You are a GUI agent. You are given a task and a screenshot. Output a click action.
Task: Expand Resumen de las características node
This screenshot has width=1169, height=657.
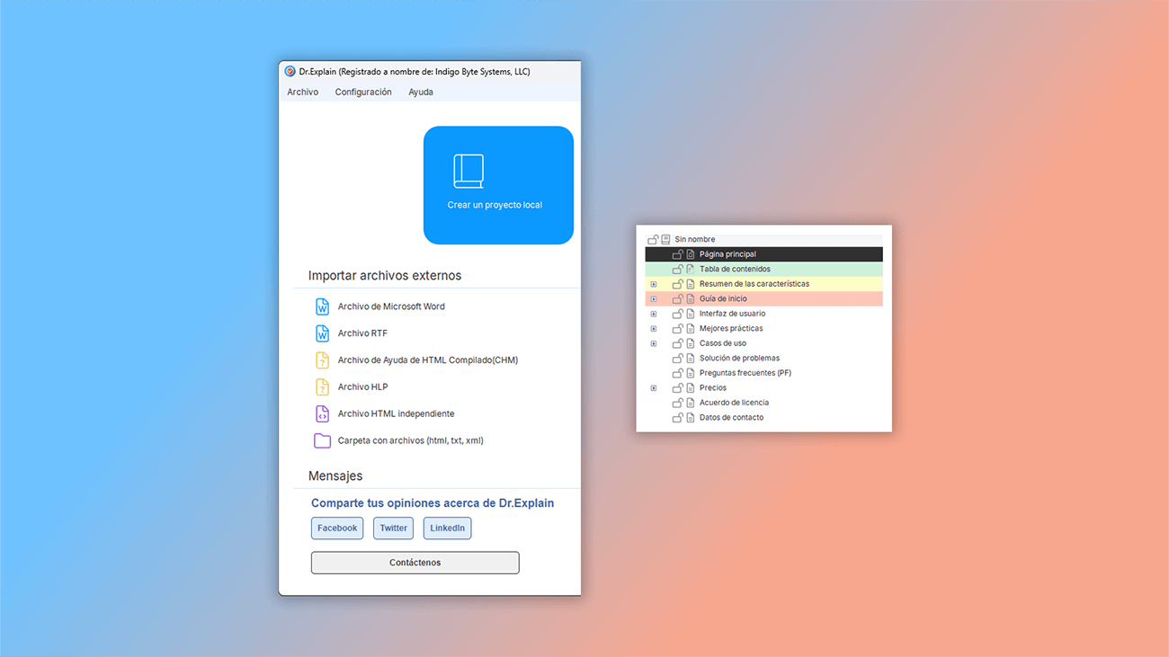click(x=652, y=283)
